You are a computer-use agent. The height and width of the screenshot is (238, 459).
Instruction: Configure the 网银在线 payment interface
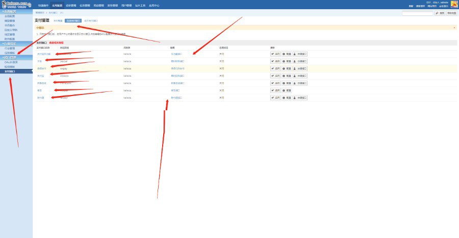coord(287,83)
